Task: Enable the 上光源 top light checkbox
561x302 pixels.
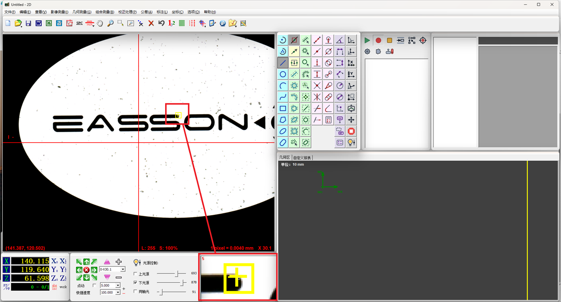Action: coord(135,274)
